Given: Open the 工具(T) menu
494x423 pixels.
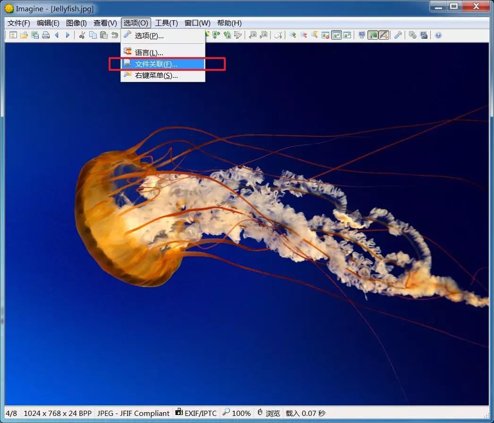Looking at the screenshot, I should point(166,23).
